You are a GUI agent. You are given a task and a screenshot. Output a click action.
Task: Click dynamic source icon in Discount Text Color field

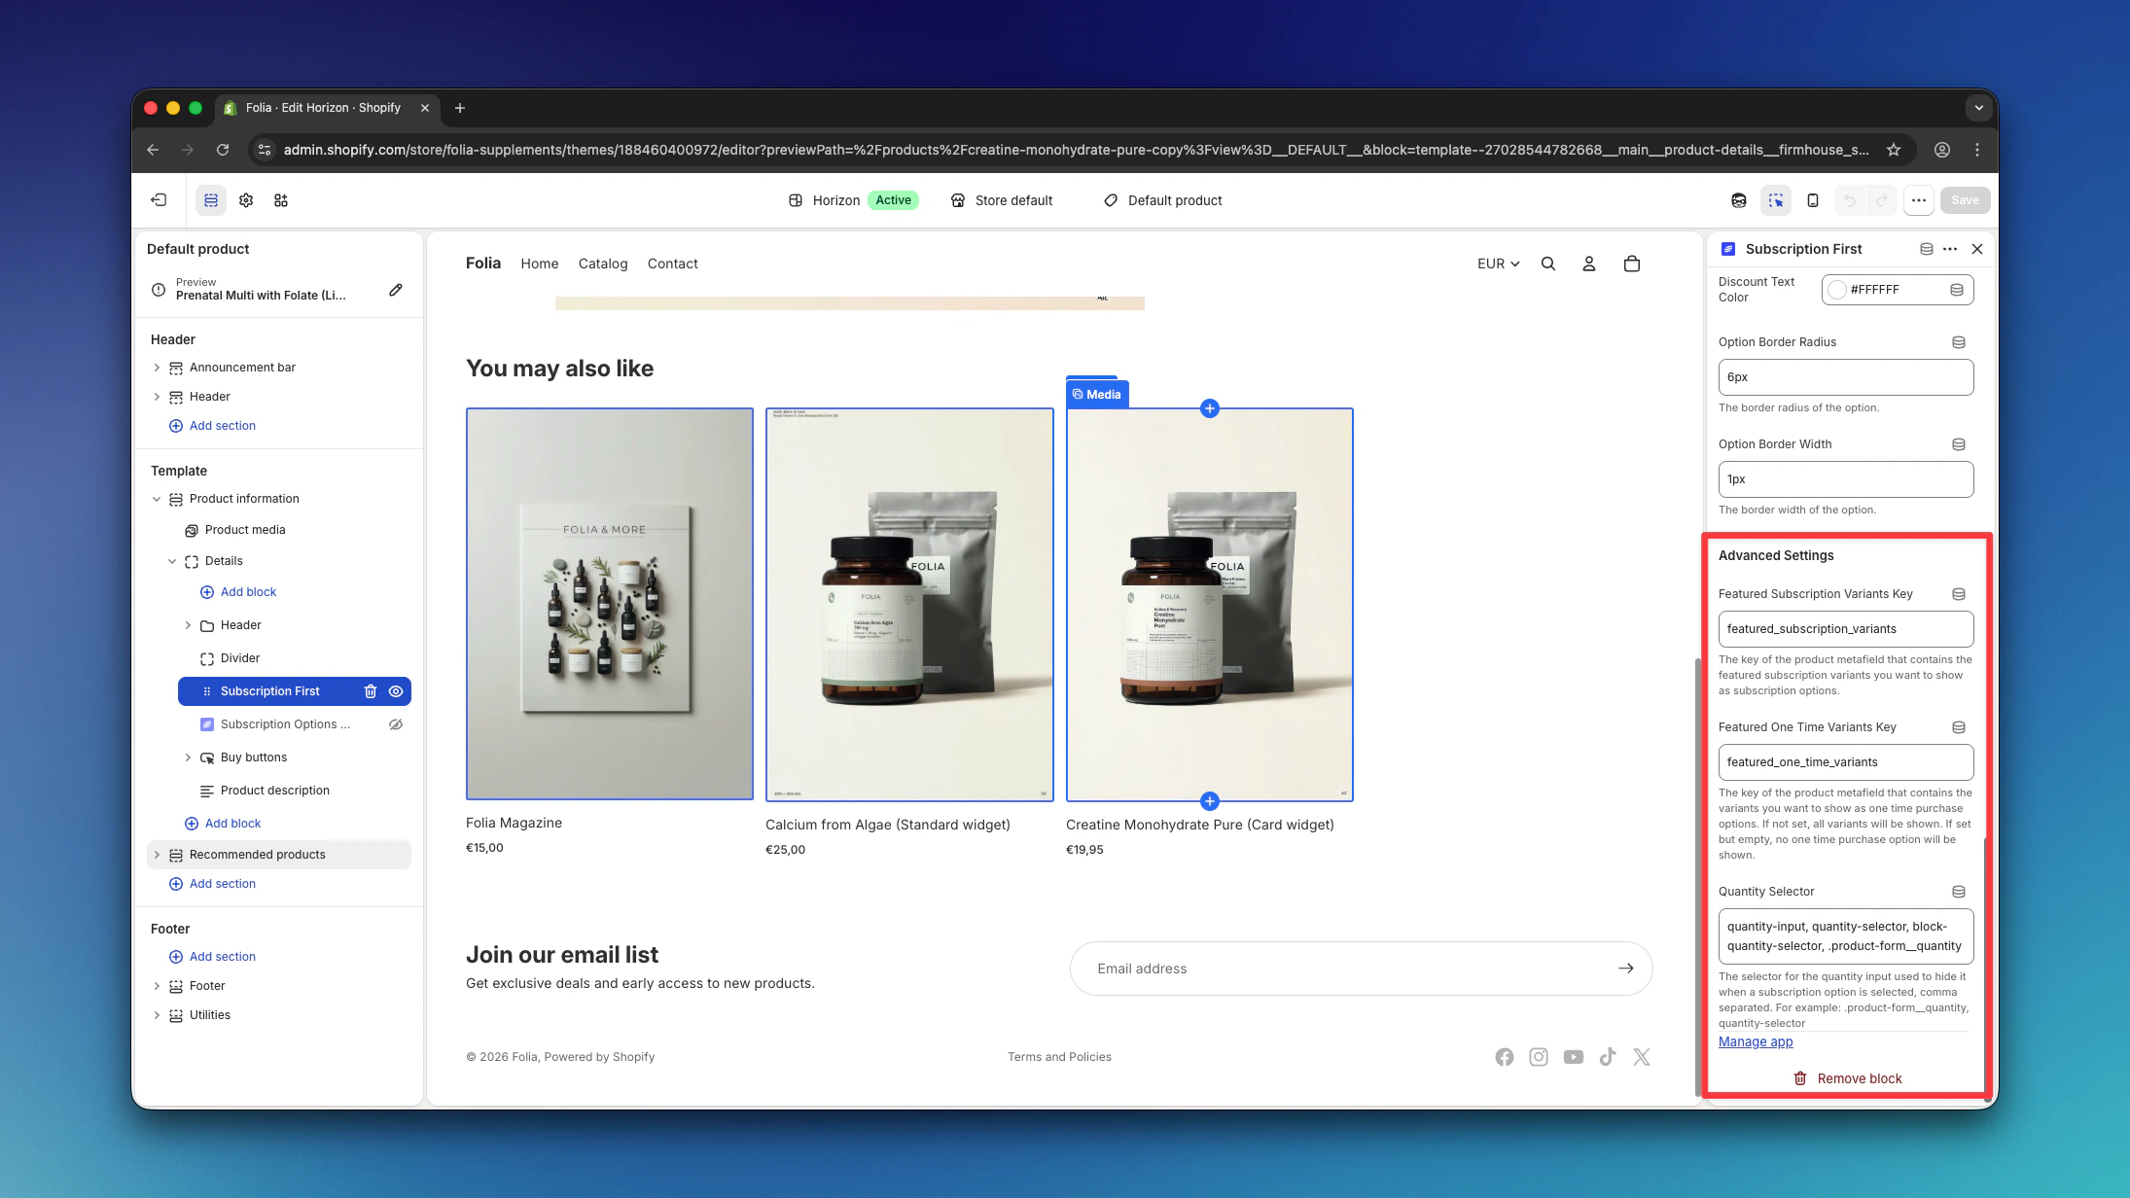coord(1957,290)
